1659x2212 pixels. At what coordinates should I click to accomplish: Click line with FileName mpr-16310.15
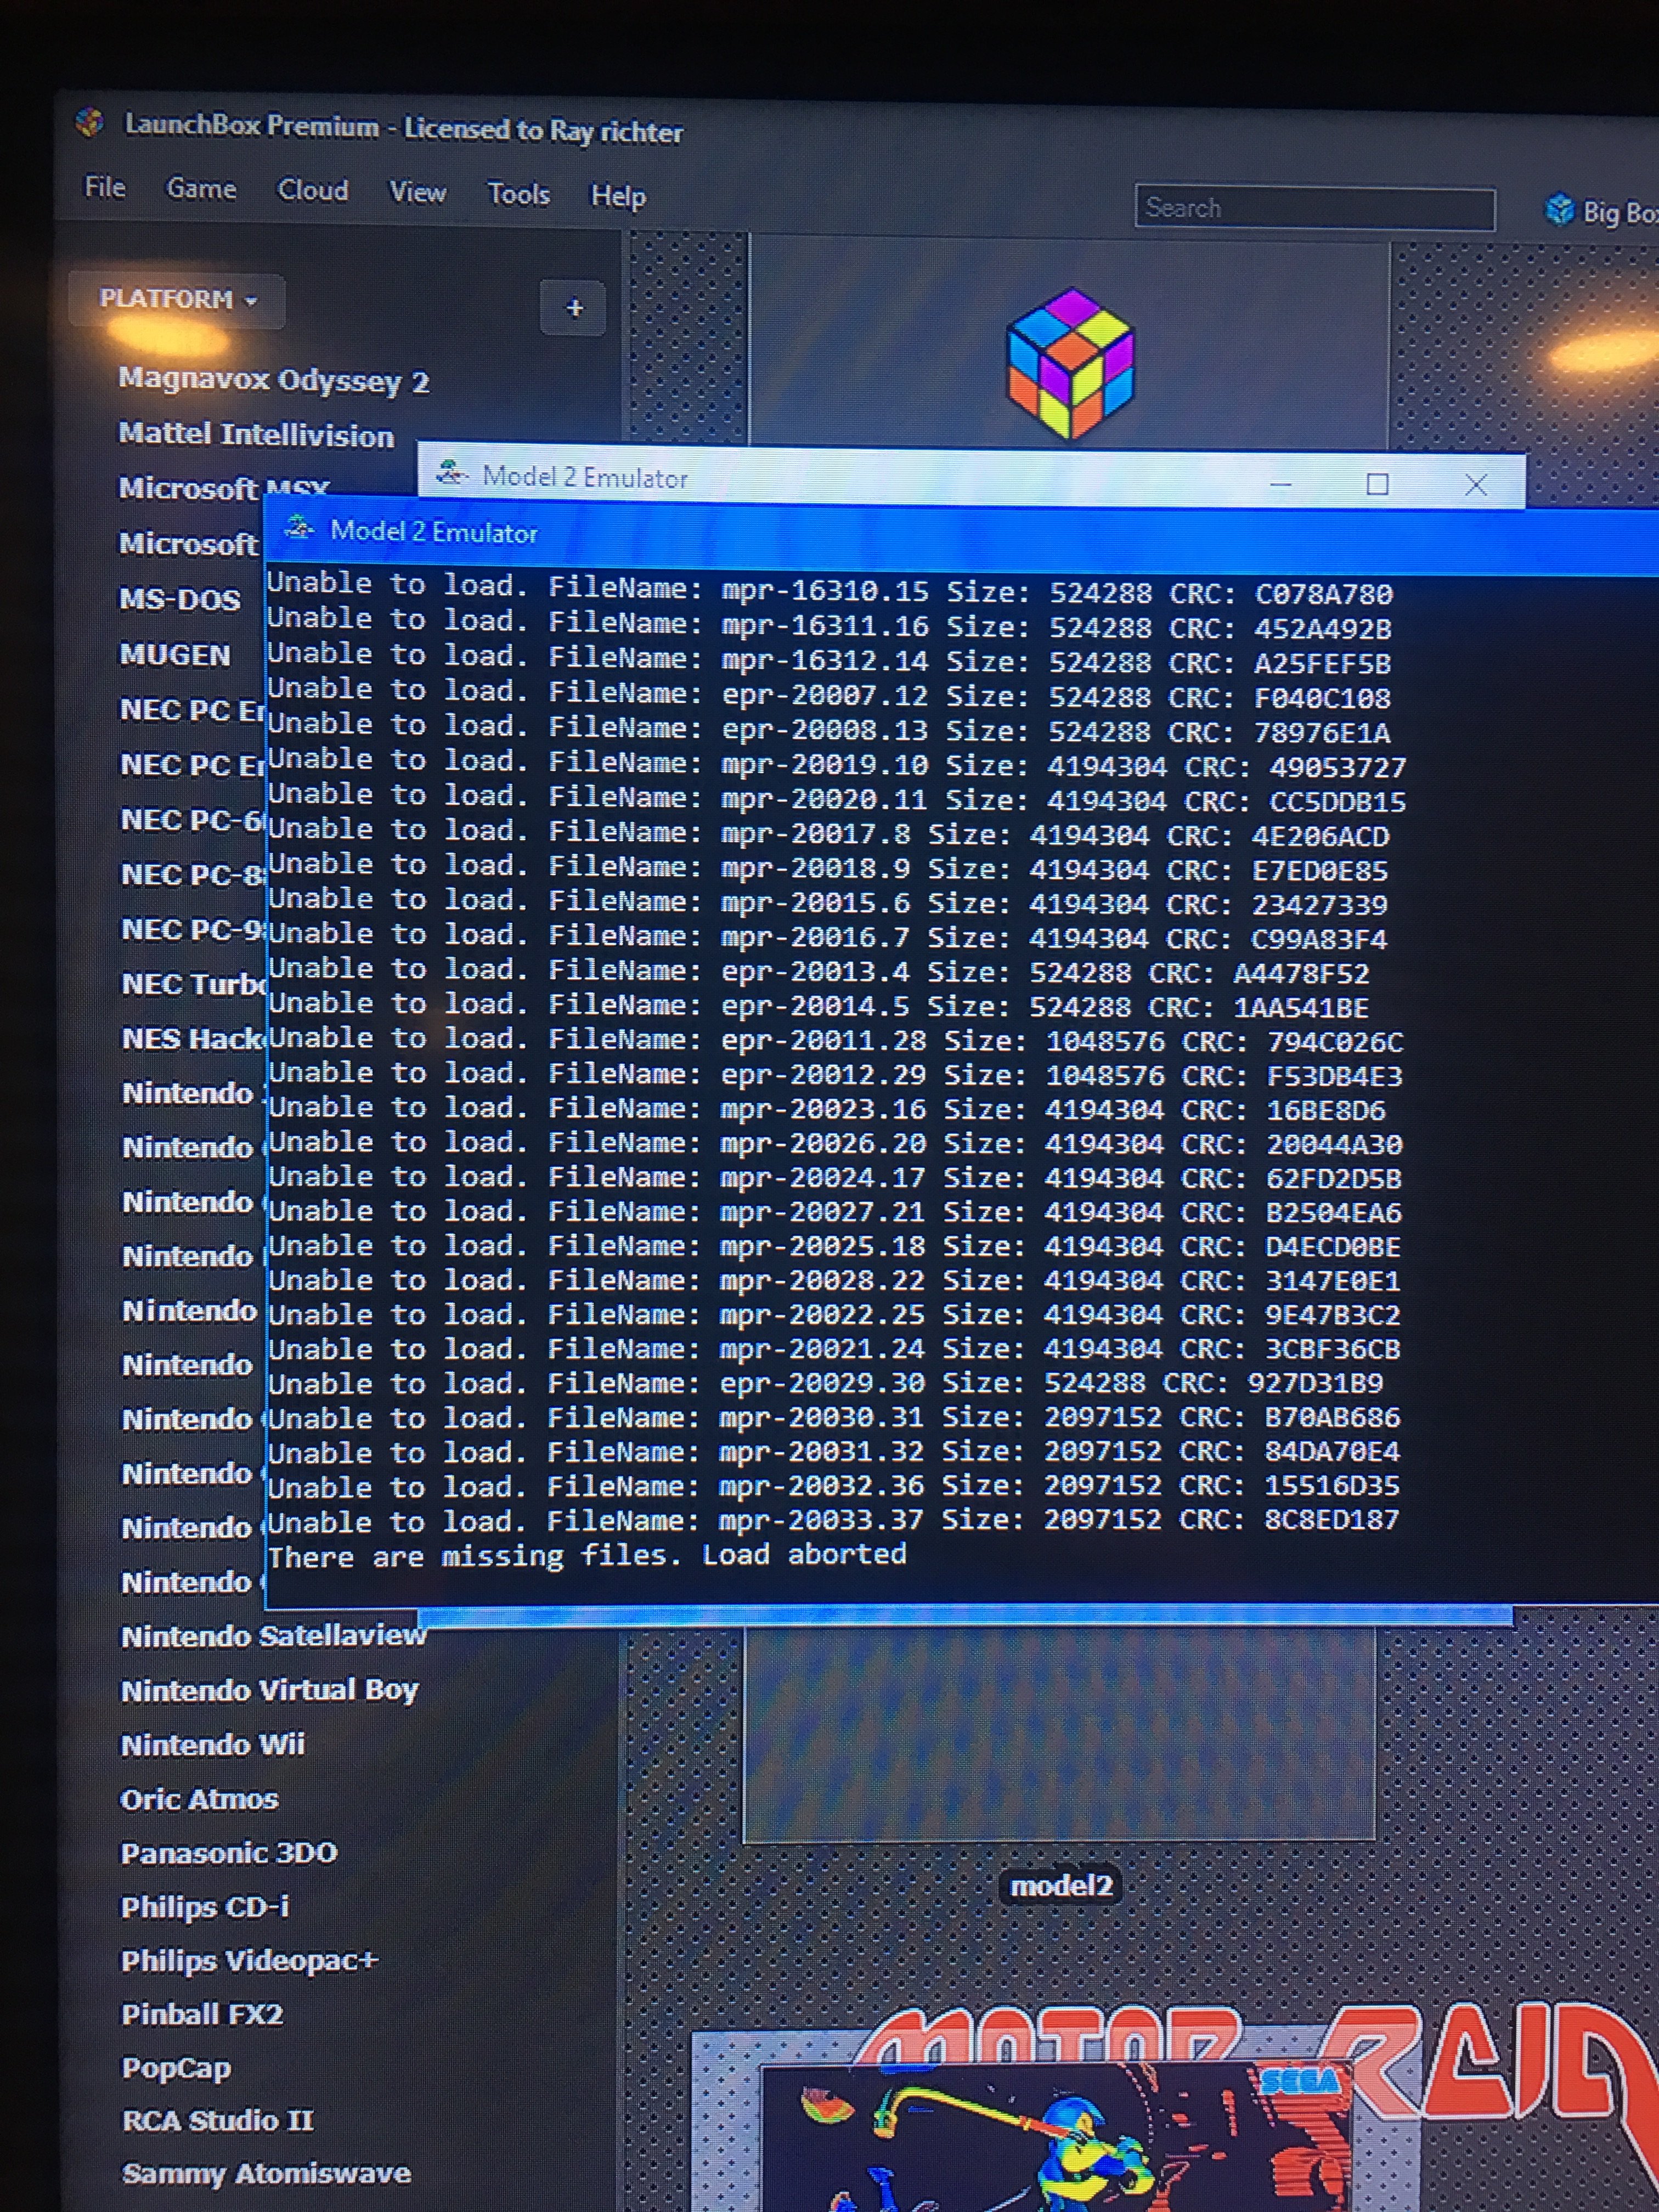(x=829, y=589)
